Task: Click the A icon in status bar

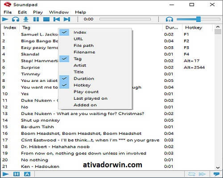Action: point(27,174)
